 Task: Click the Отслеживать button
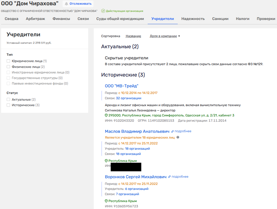(x=80, y=4)
